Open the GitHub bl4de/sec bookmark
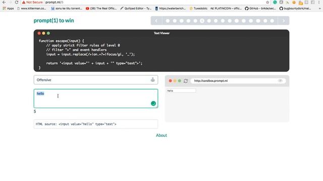Viewport: 323px width, 181px height. click(260, 9)
